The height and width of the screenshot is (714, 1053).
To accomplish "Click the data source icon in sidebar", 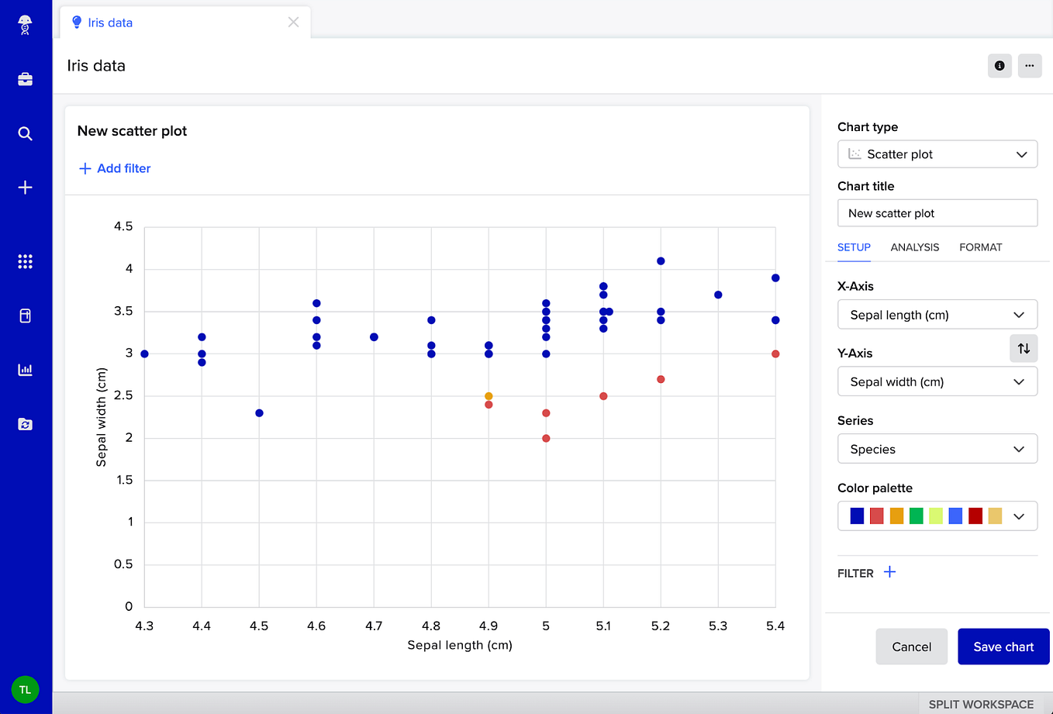I will click(25, 315).
